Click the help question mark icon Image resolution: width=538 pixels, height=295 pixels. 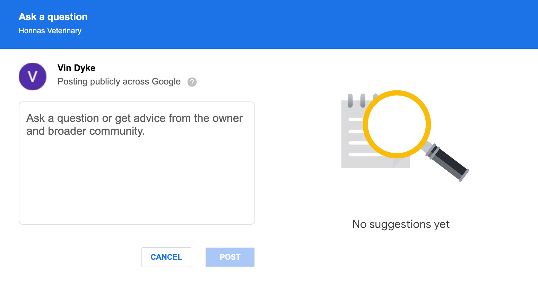click(x=192, y=82)
